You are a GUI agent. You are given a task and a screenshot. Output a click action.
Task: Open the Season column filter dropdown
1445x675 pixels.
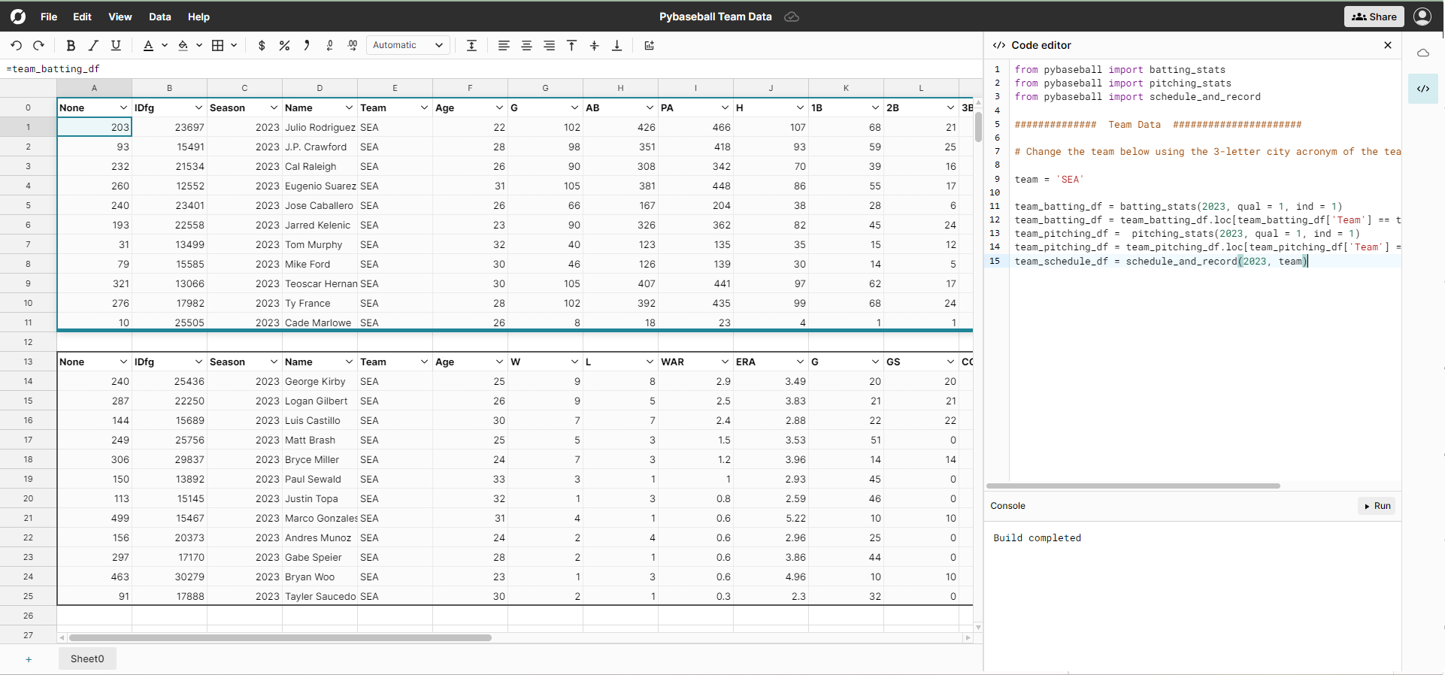(274, 108)
